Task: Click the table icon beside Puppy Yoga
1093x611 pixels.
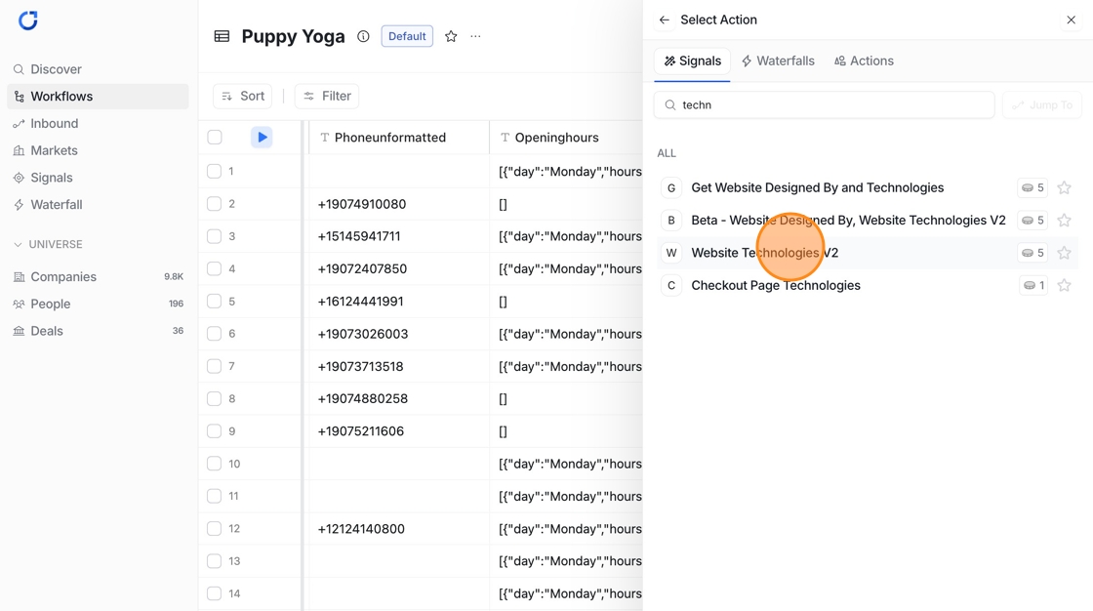Action: [222, 36]
